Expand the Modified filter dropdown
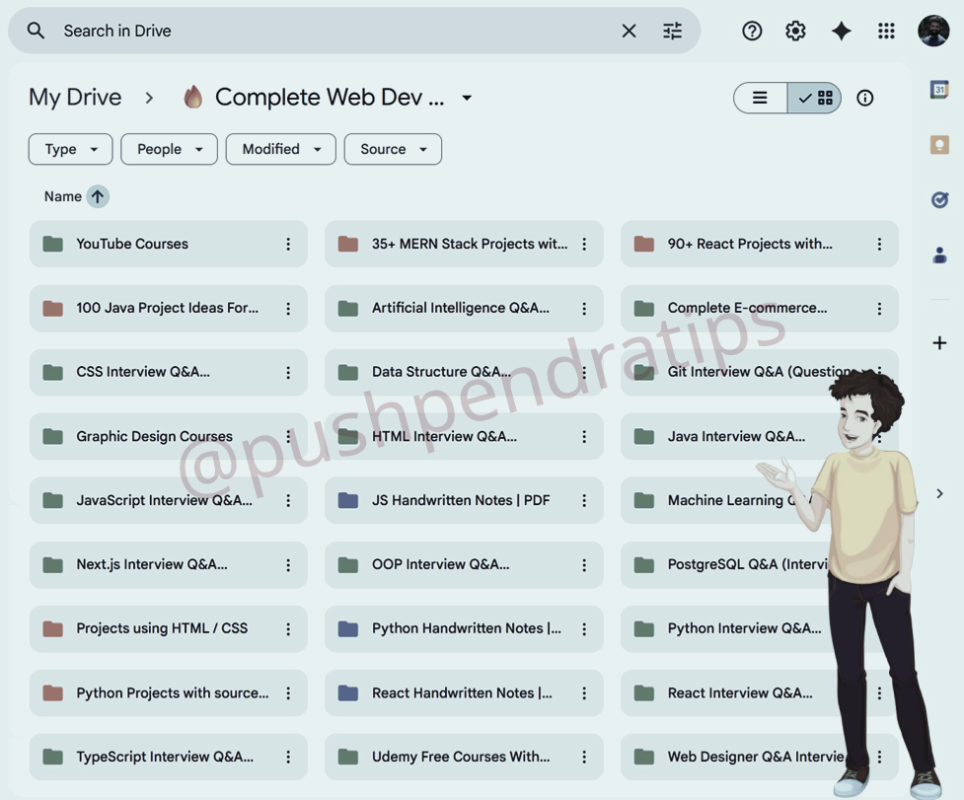The height and width of the screenshot is (800, 964). [x=281, y=149]
